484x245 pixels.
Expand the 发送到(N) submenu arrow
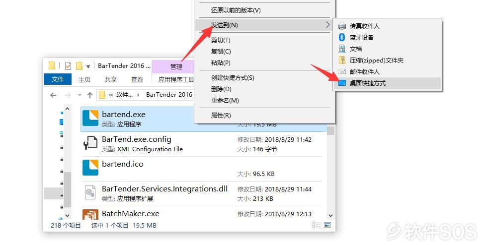[x=328, y=25]
